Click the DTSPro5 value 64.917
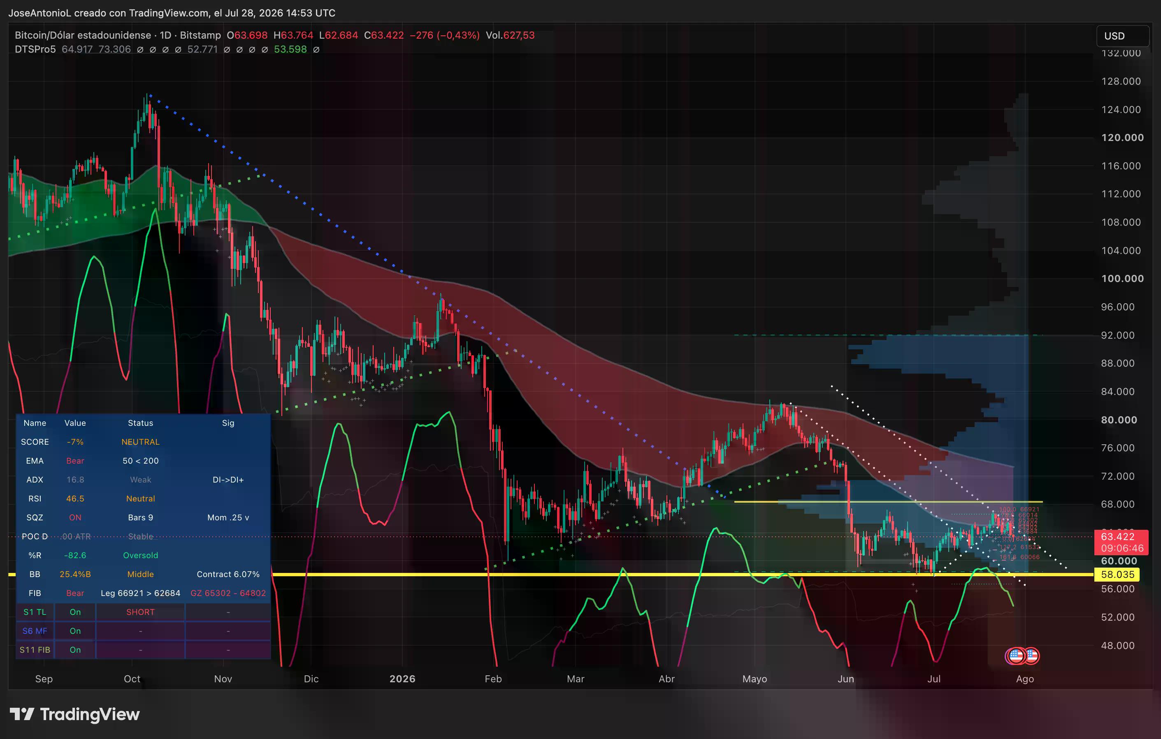1161x739 pixels. [77, 49]
